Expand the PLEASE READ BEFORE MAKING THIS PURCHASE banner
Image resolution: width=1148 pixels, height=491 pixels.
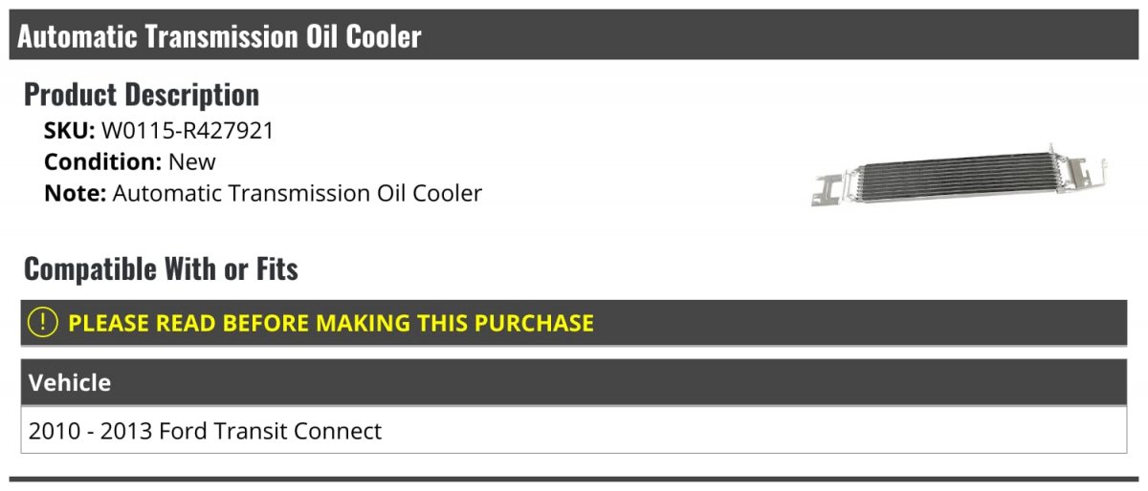tap(574, 323)
